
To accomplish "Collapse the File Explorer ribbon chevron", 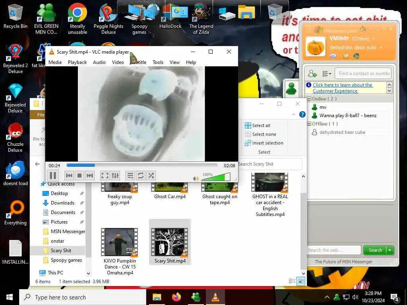I will (x=294, y=114).
